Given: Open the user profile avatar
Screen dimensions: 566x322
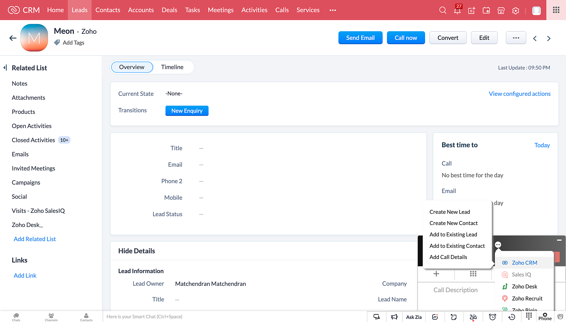Looking at the screenshot, I should tap(536, 10).
